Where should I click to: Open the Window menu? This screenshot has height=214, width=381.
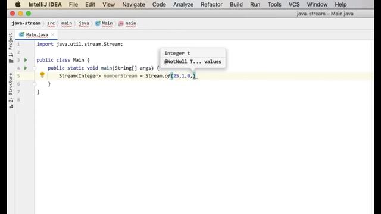tap(317, 4)
